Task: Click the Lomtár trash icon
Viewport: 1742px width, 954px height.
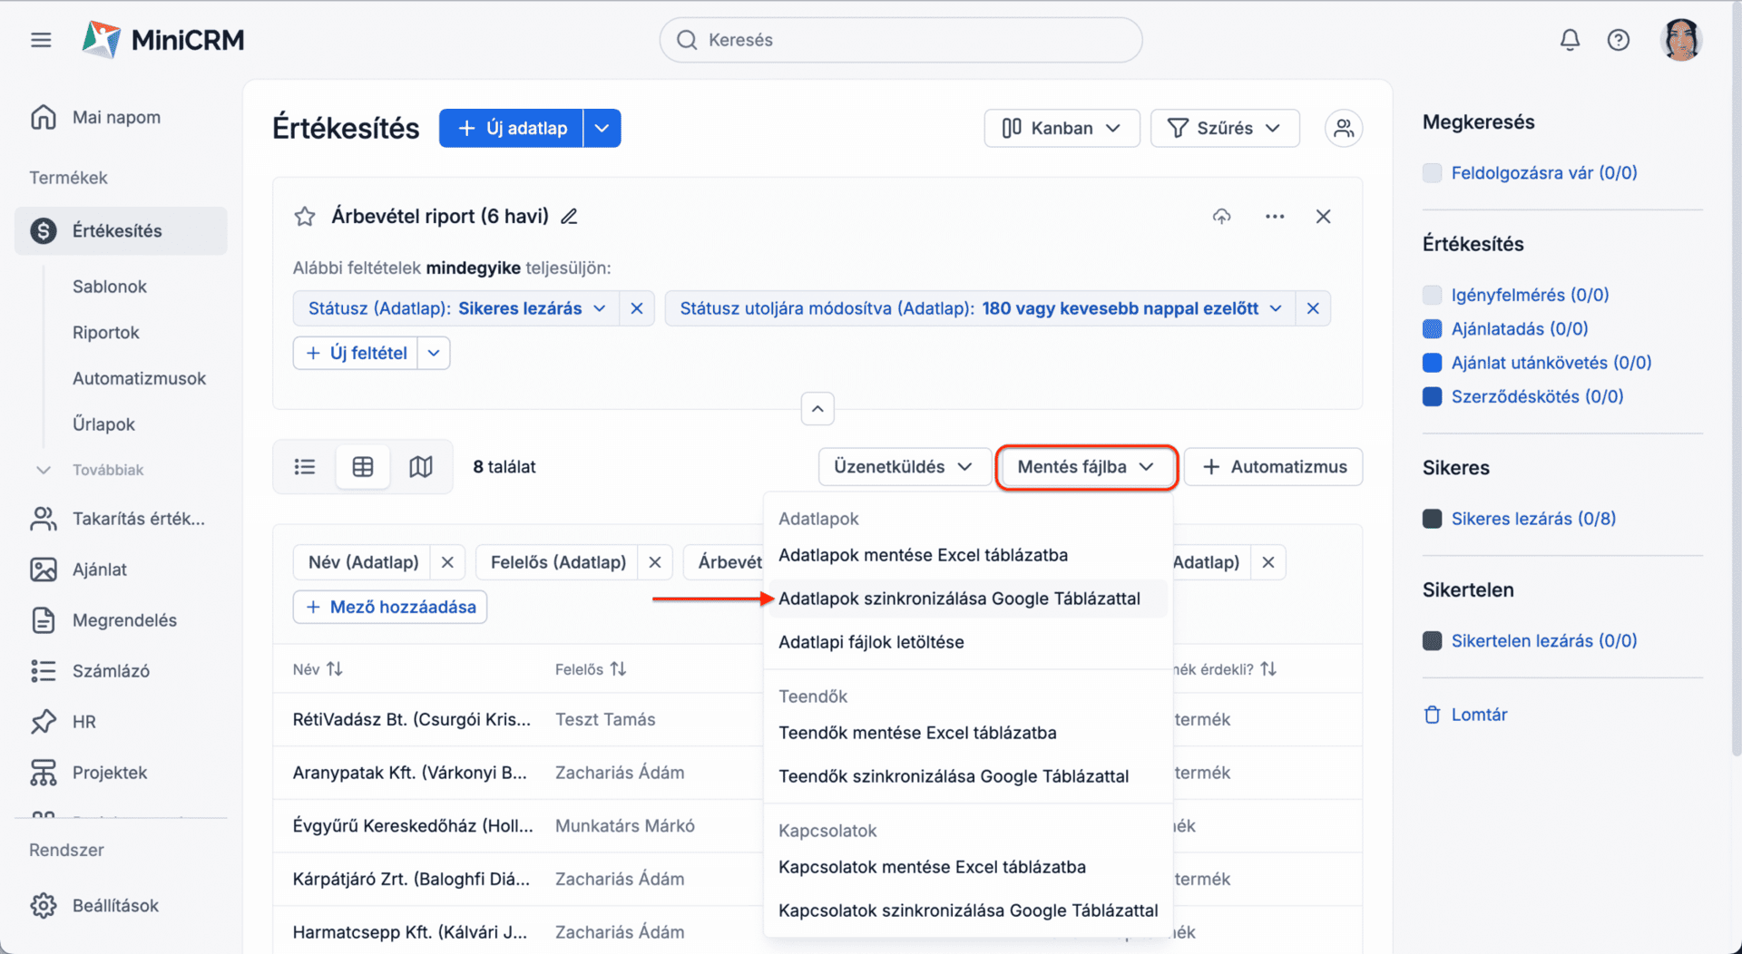Action: pyautogui.click(x=1433, y=715)
